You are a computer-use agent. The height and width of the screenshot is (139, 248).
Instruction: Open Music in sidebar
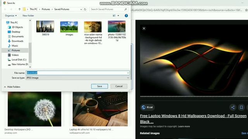tap(15, 46)
